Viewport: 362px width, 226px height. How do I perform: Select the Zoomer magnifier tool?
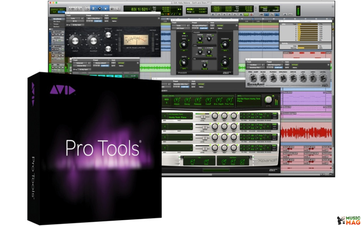(x=87, y=8)
